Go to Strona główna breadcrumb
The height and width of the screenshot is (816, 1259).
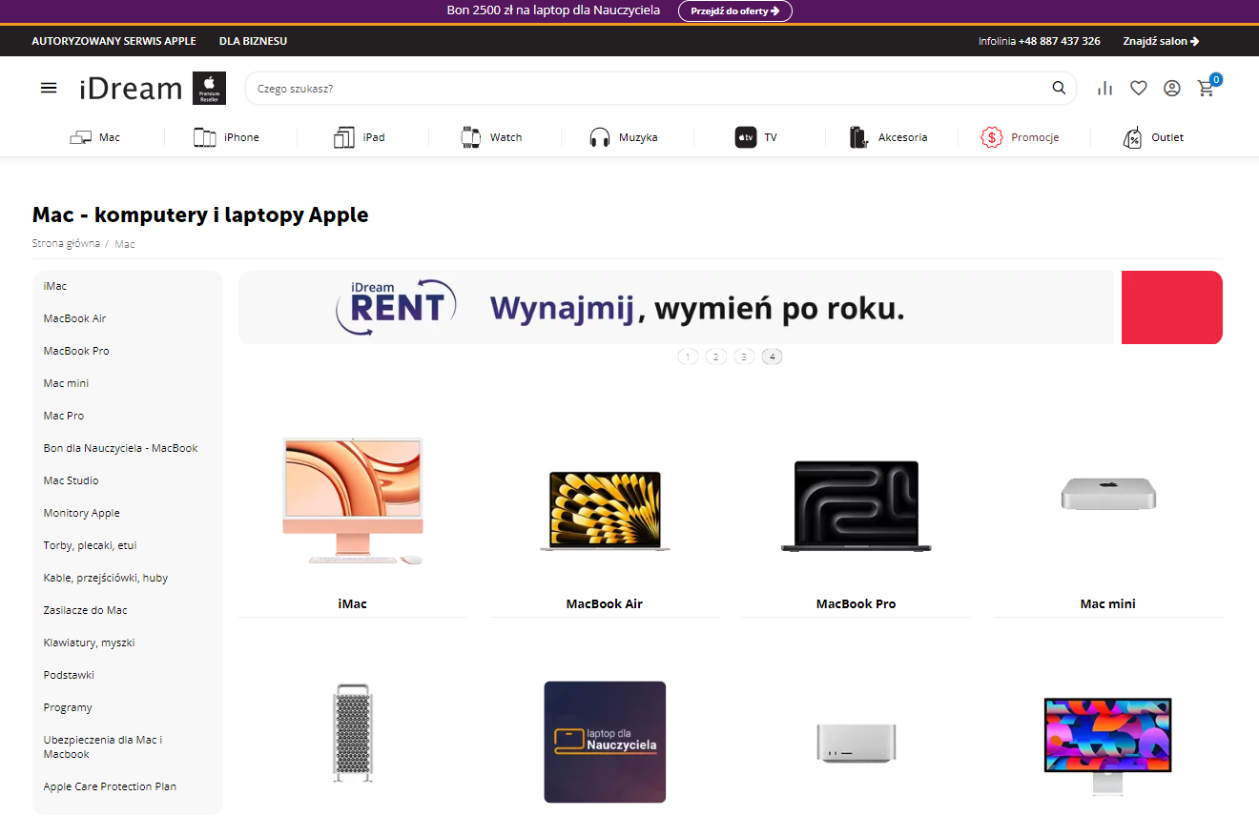(x=66, y=243)
